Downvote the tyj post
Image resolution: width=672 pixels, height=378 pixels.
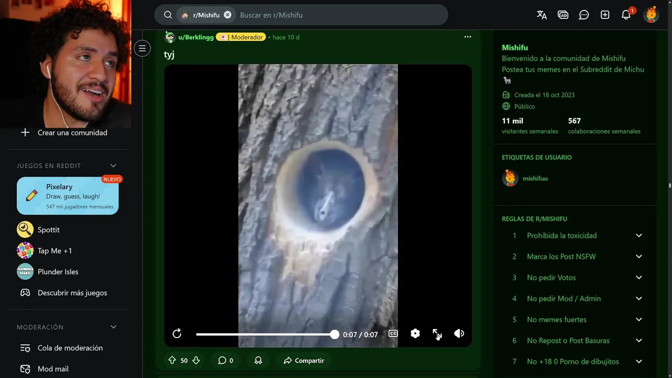click(x=196, y=360)
